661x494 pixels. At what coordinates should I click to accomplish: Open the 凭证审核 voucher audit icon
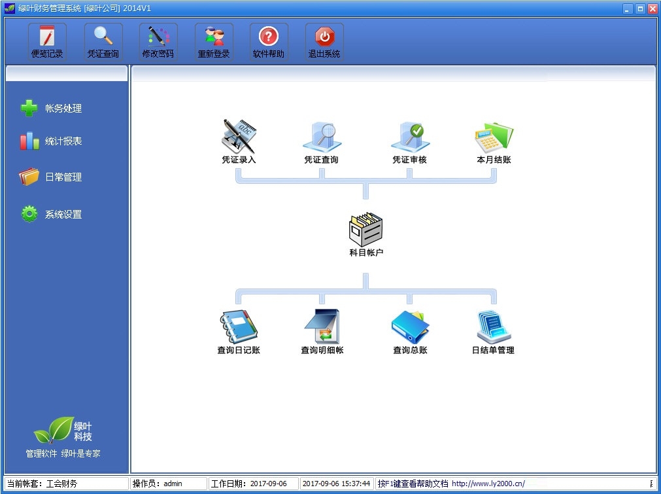pos(409,137)
